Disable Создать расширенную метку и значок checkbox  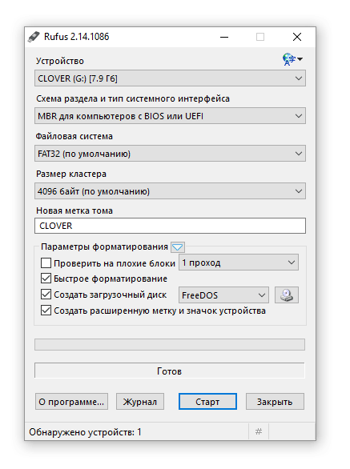46,311
